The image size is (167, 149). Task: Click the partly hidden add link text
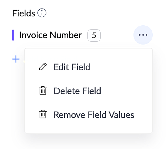(24, 59)
